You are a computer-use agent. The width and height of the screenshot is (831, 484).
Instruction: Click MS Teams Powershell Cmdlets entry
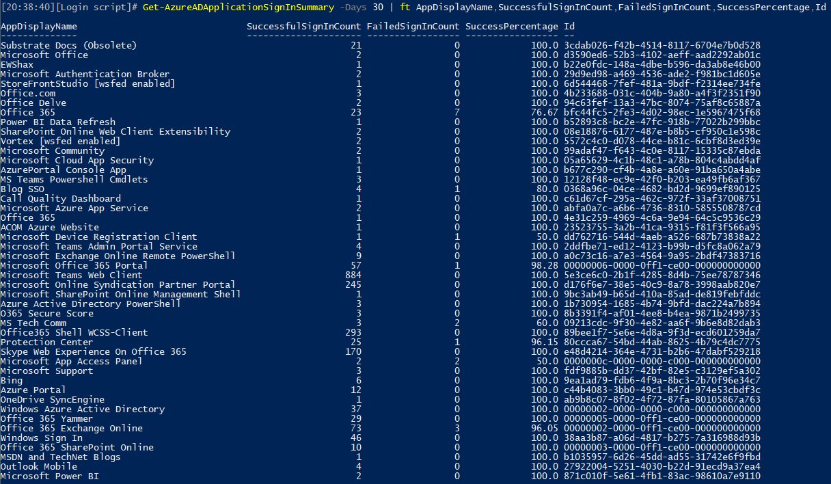(x=74, y=179)
